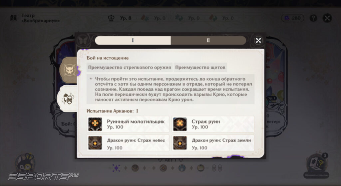Click the crown Ур. 8 level indicator
Image resolution: width=341 pixels, height=186 pixels.
[x=120, y=18]
